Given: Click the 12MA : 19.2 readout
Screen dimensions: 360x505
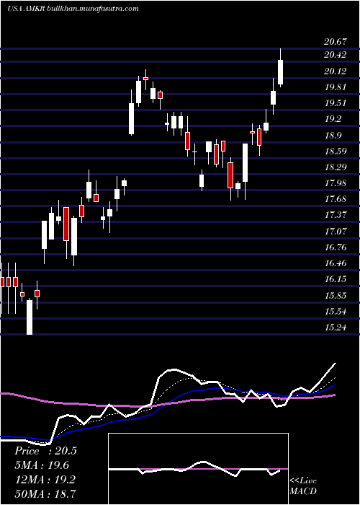Looking at the screenshot, I should coord(45,480).
